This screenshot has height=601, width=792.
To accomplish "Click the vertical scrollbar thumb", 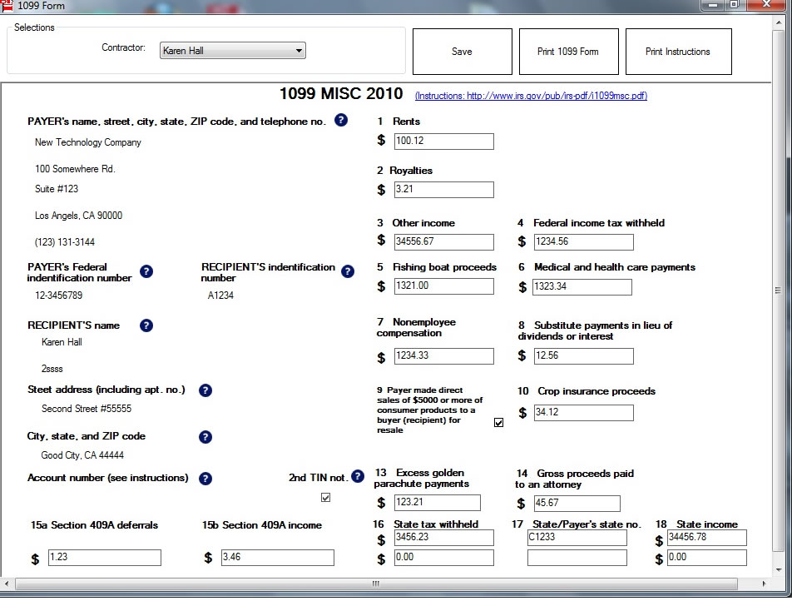I will [779, 291].
